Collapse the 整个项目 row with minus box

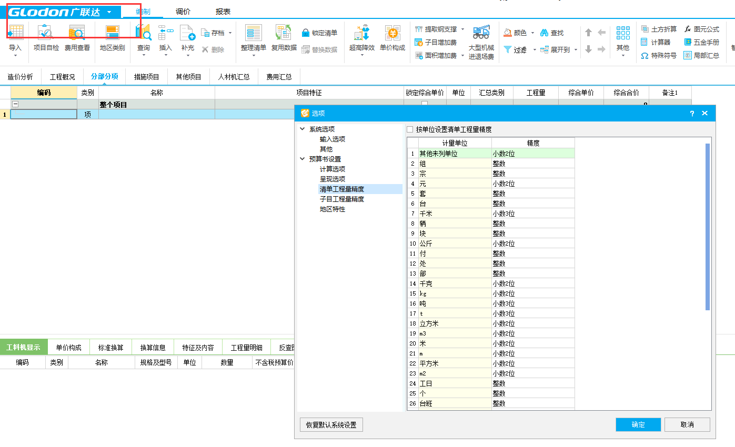15,105
